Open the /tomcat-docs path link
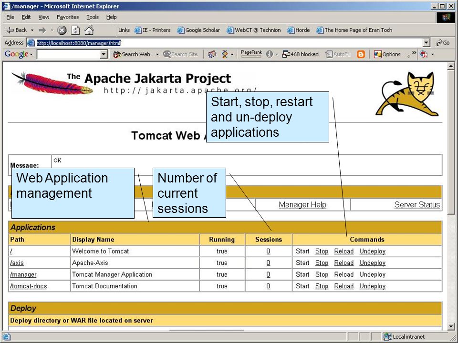458x343 pixels. point(28,286)
